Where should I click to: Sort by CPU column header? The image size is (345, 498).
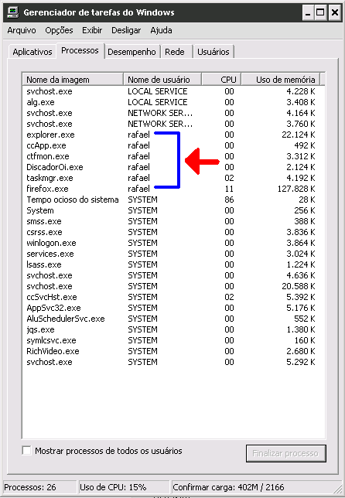221,80
